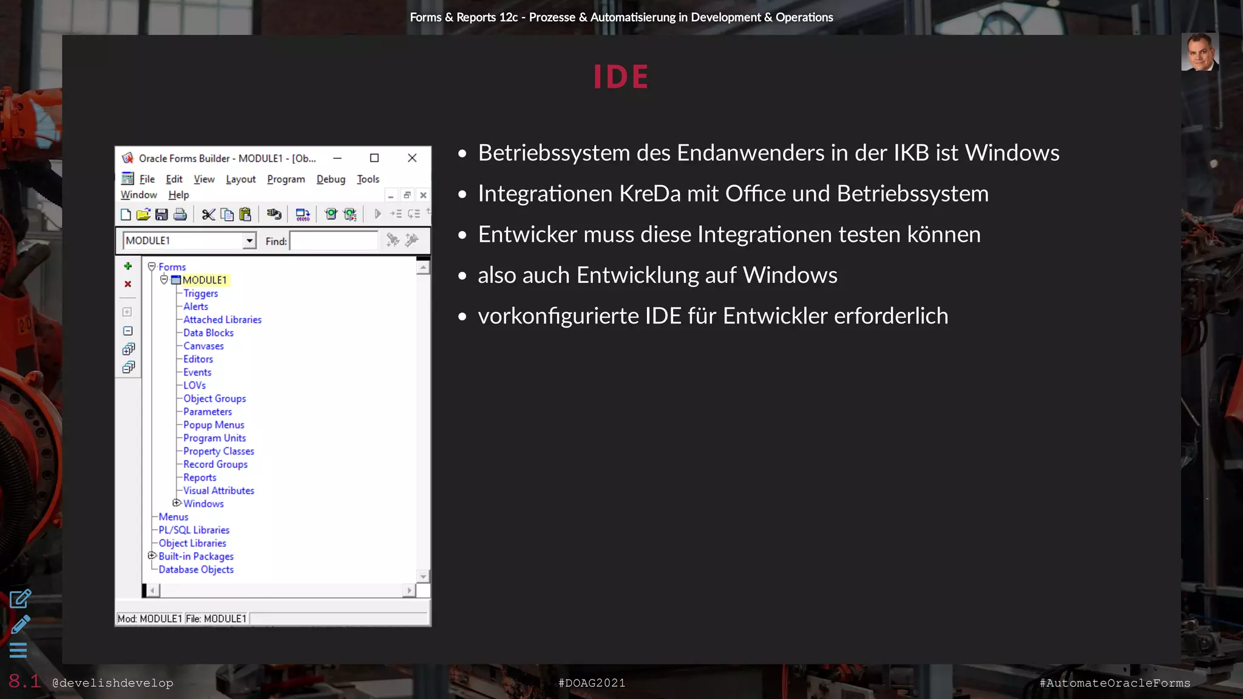Click the slide edit notes icon
1243x699 pixels.
[x=20, y=599]
